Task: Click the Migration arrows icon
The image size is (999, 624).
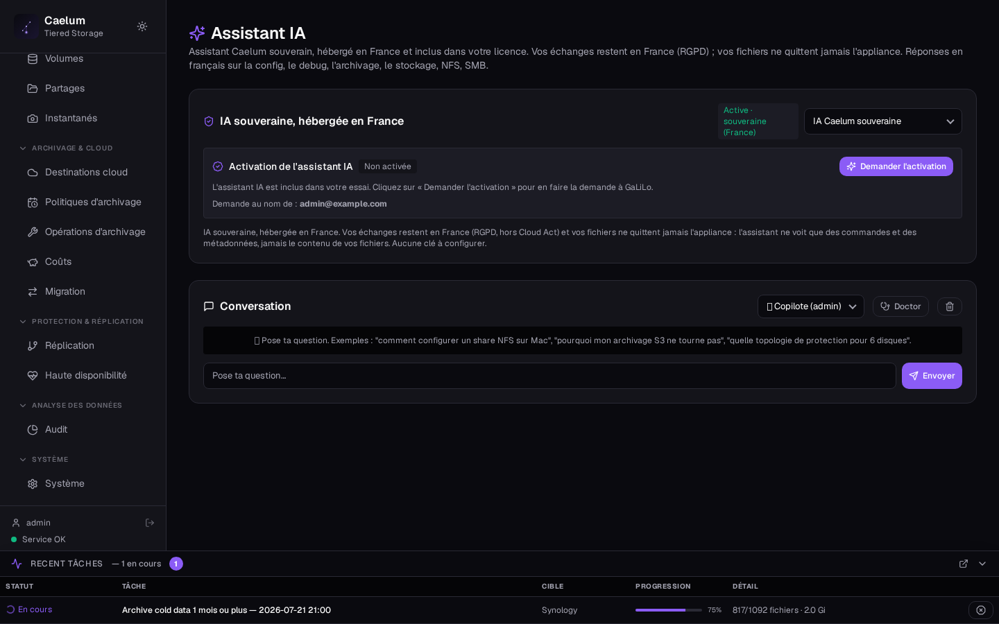Action: 33,292
